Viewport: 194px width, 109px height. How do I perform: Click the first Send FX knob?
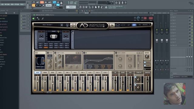pyautogui.click(x=138, y=80)
